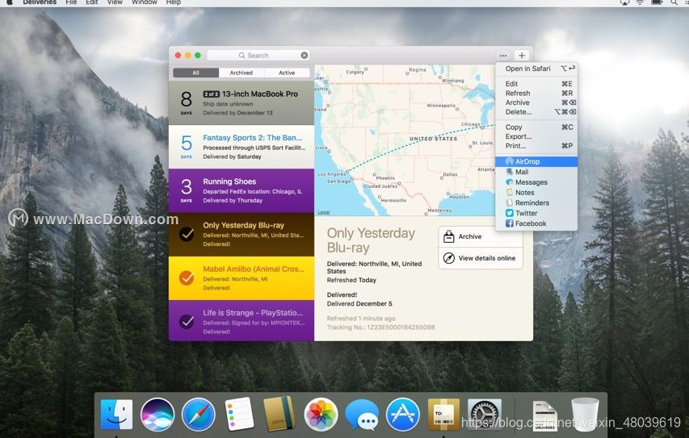
Task: Click the Archive button in detail pane
Action: [481, 236]
